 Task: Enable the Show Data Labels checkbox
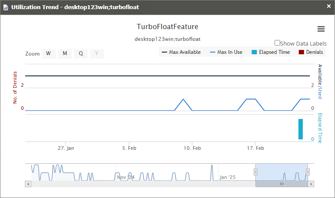click(277, 43)
